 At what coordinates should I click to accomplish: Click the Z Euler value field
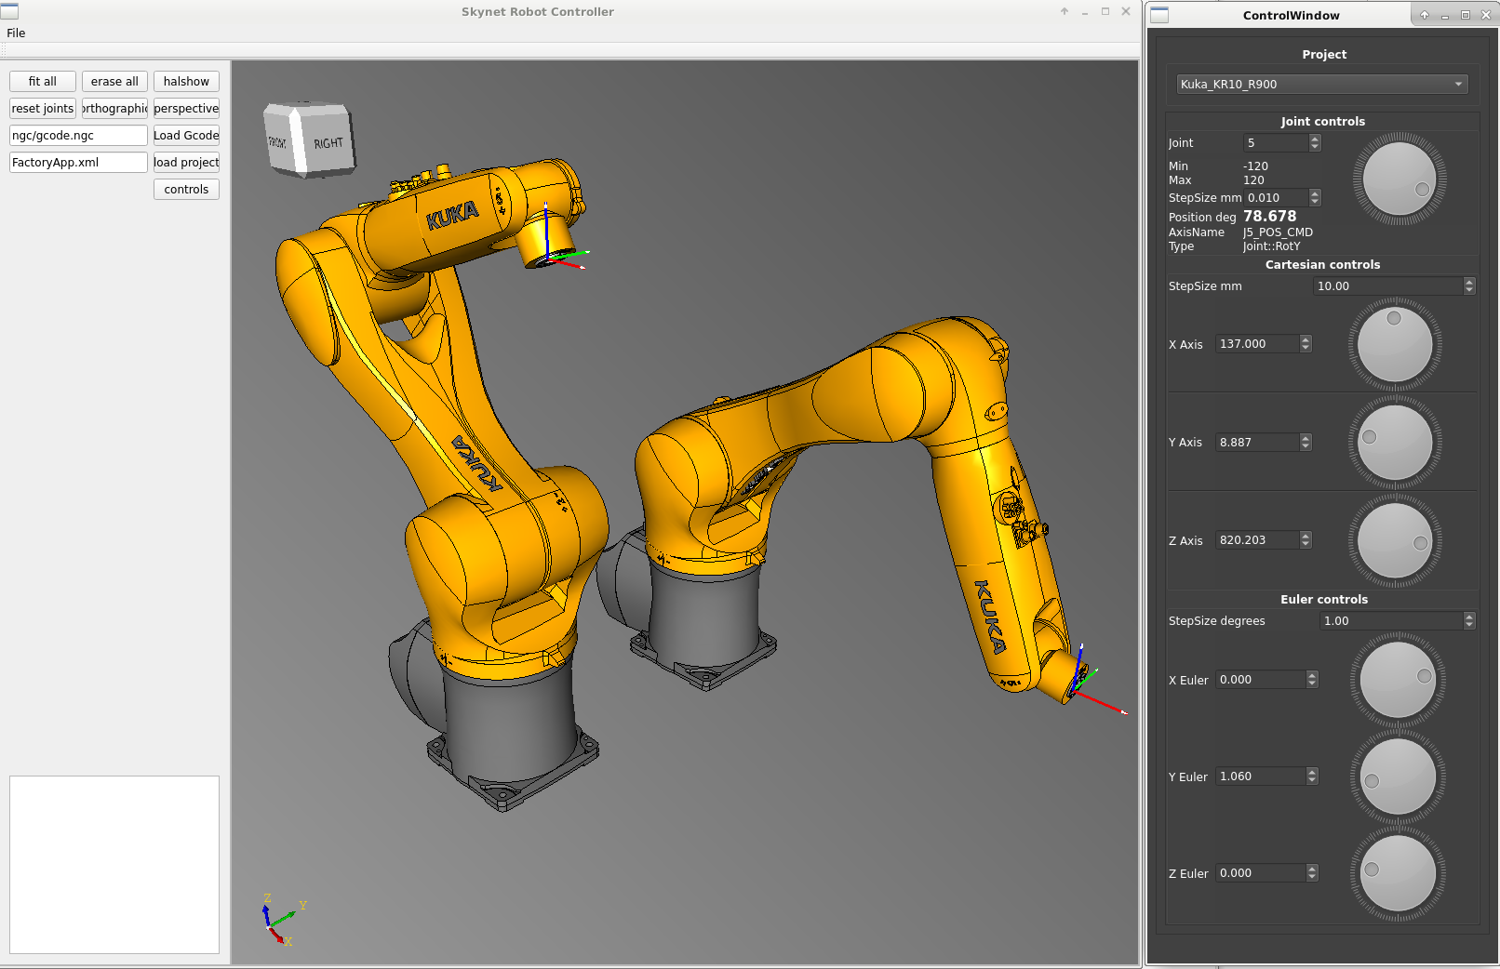pos(1261,873)
